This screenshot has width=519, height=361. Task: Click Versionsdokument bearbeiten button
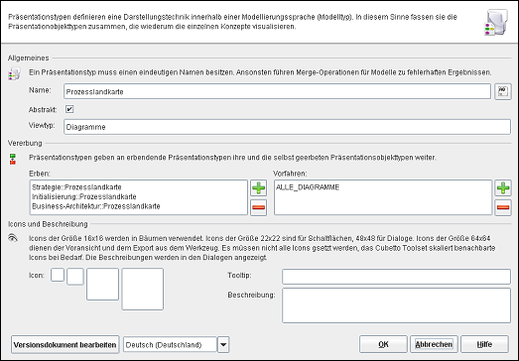pos(65,345)
